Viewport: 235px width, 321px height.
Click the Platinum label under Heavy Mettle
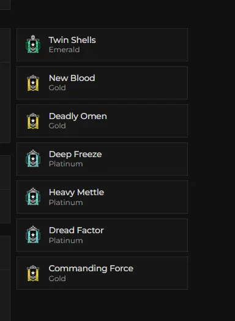click(x=65, y=203)
